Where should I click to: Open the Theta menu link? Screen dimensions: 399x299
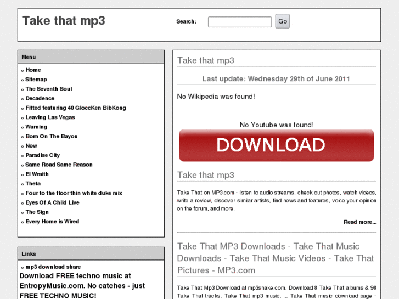pyautogui.click(x=33, y=184)
